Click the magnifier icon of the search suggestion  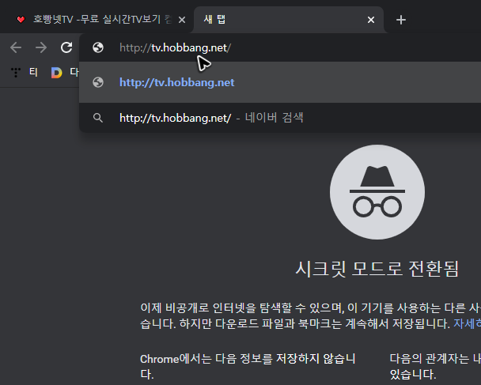98,118
